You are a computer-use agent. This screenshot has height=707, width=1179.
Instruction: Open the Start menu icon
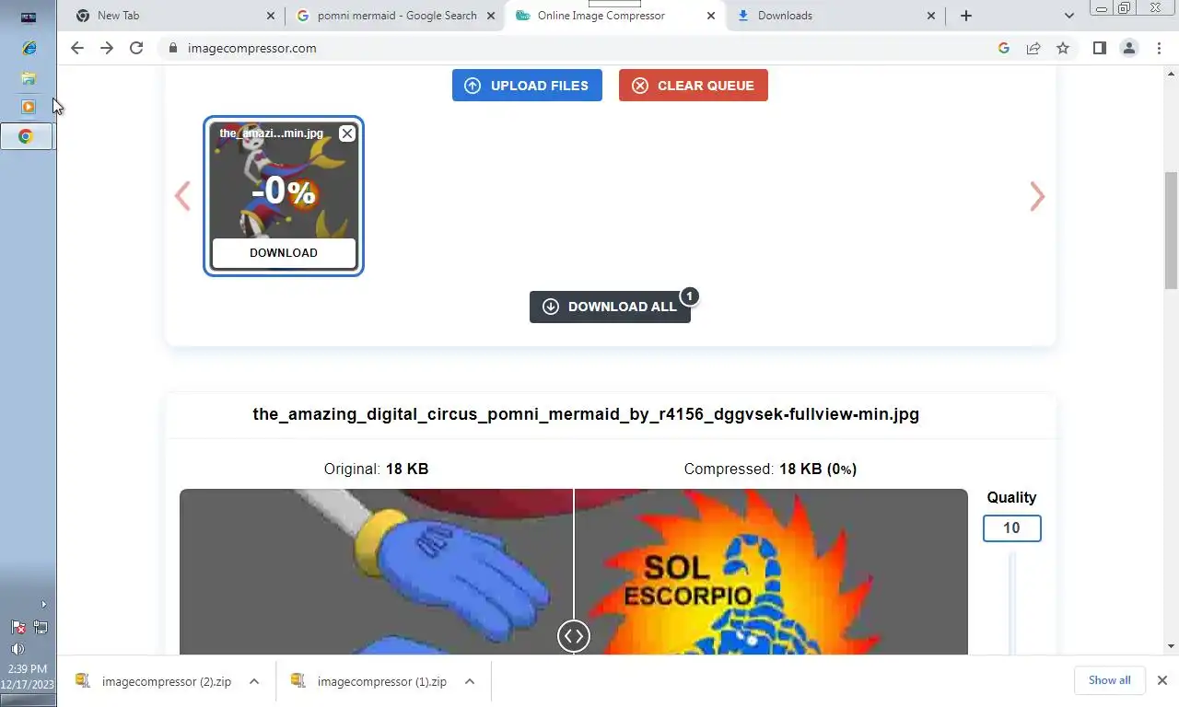click(x=29, y=17)
